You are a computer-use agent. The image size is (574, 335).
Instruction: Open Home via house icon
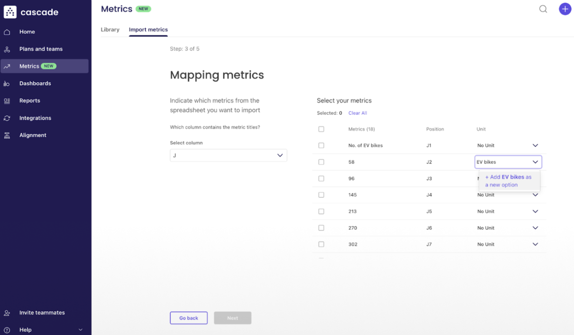coord(7,32)
